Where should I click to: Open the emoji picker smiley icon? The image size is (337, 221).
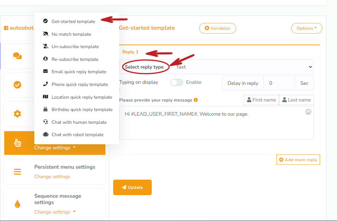pyautogui.click(x=308, y=112)
